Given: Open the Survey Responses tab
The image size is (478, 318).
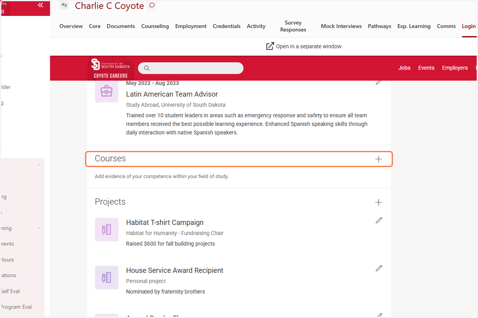Looking at the screenshot, I should tap(293, 26).
